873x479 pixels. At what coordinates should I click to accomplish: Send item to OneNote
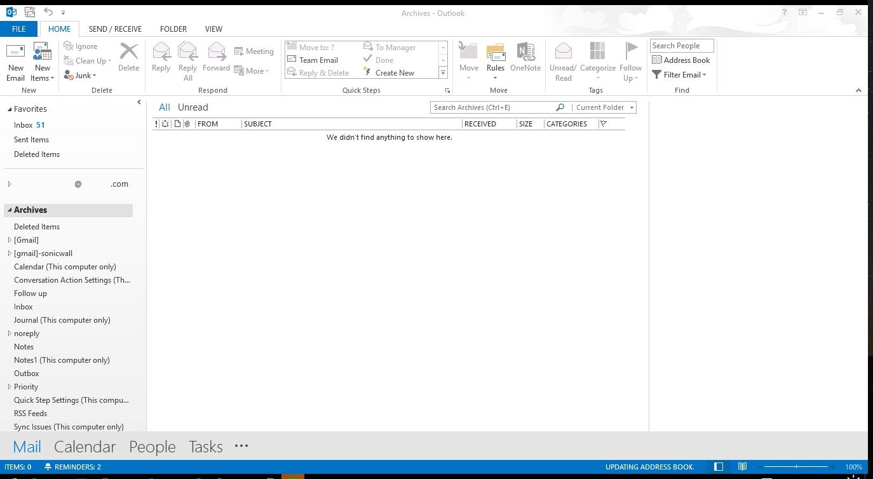pos(525,58)
